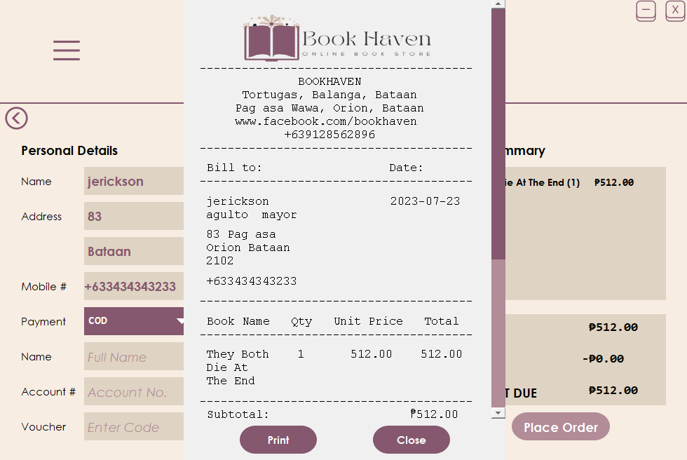
Task: Click the receipt scrollbar down arrow
Action: [497, 412]
